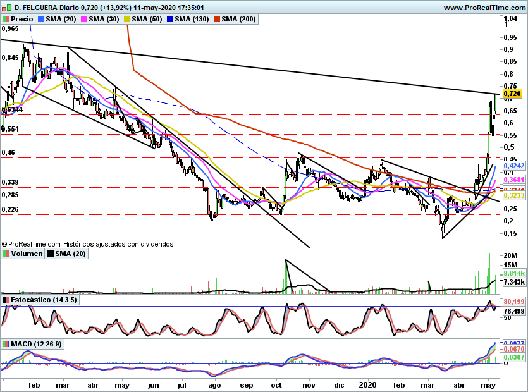Viewport: 528px width, 392px height.
Task: Click the magenta SMA (30) color swatch
Action: [84, 19]
